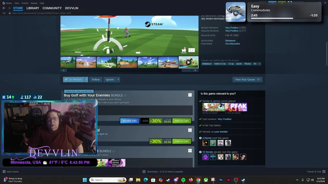Viewport: 328px width, 184px height.
Task: Click the taskbar Search box
Action: tap(108, 180)
